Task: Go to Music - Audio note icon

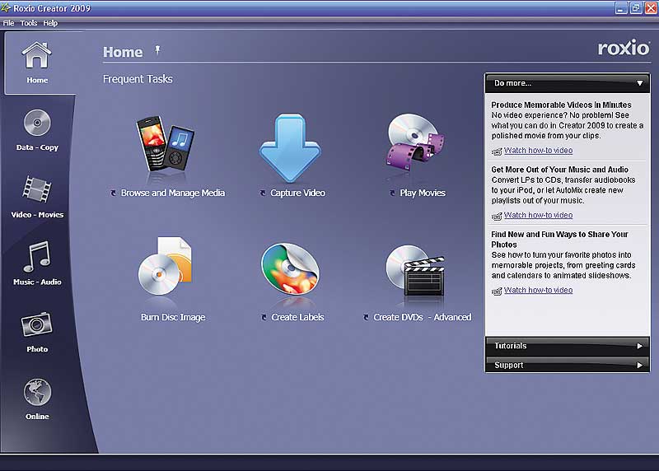Action: click(37, 256)
